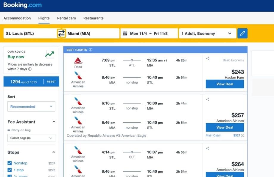Click the share icon on the $243 flight

click(x=207, y=59)
